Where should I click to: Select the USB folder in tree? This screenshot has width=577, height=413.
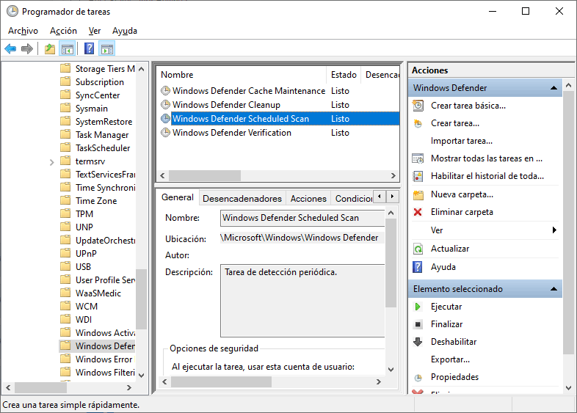click(83, 266)
